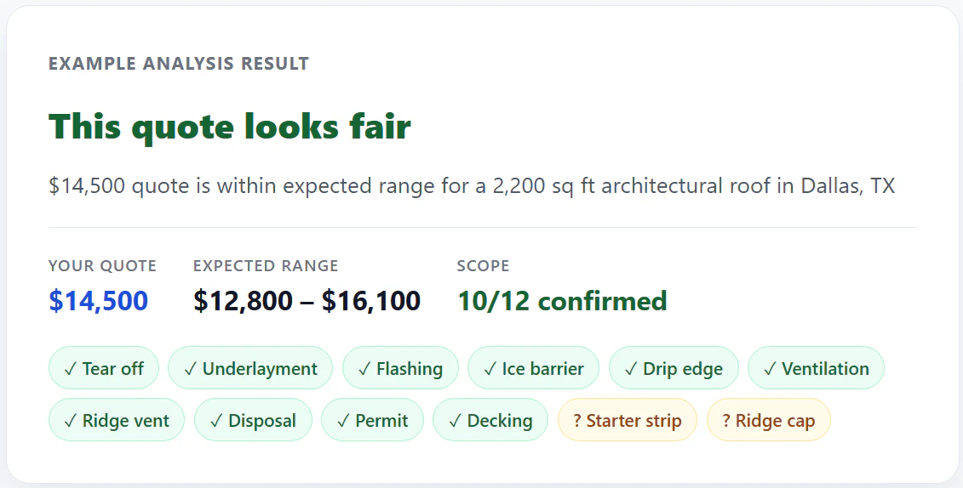Click the unconfirmed Starter strip chip
963x488 pixels.
point(627,420)
